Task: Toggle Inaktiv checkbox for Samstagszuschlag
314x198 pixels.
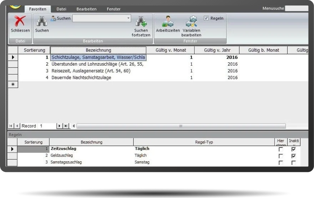Action: coord(293,163)
